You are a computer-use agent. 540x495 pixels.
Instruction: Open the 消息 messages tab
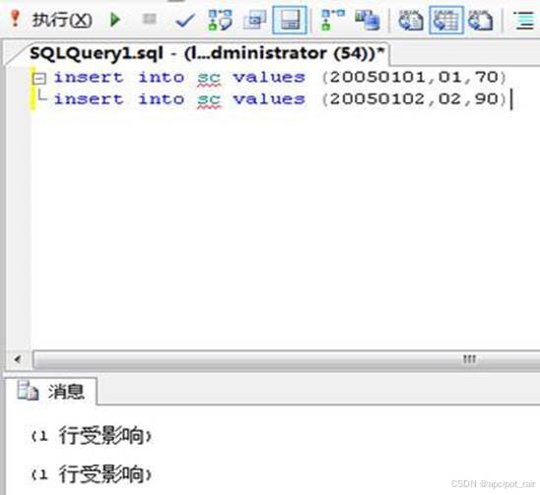pos(51,392)
